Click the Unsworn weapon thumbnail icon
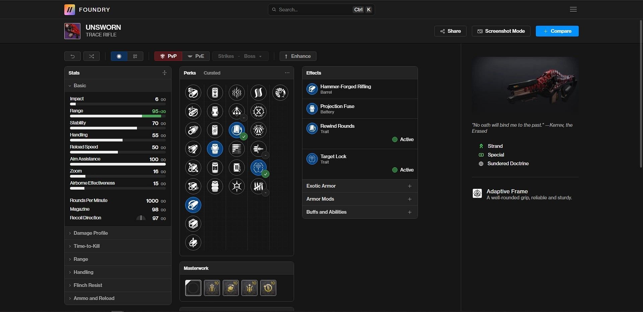Screen dimensions: 643x312 [72, 31]
